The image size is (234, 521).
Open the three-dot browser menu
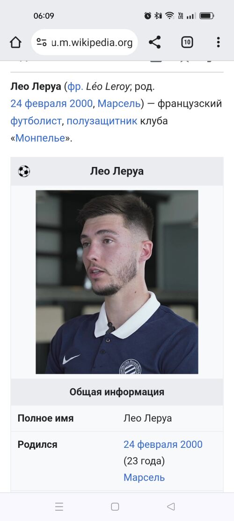click(x=218, y=42)
